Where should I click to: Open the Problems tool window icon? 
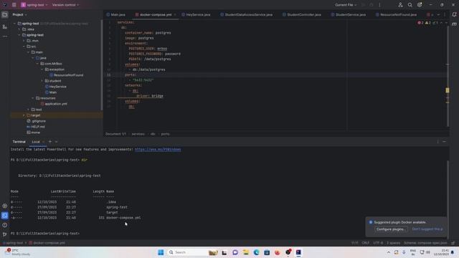pos(5,225)
